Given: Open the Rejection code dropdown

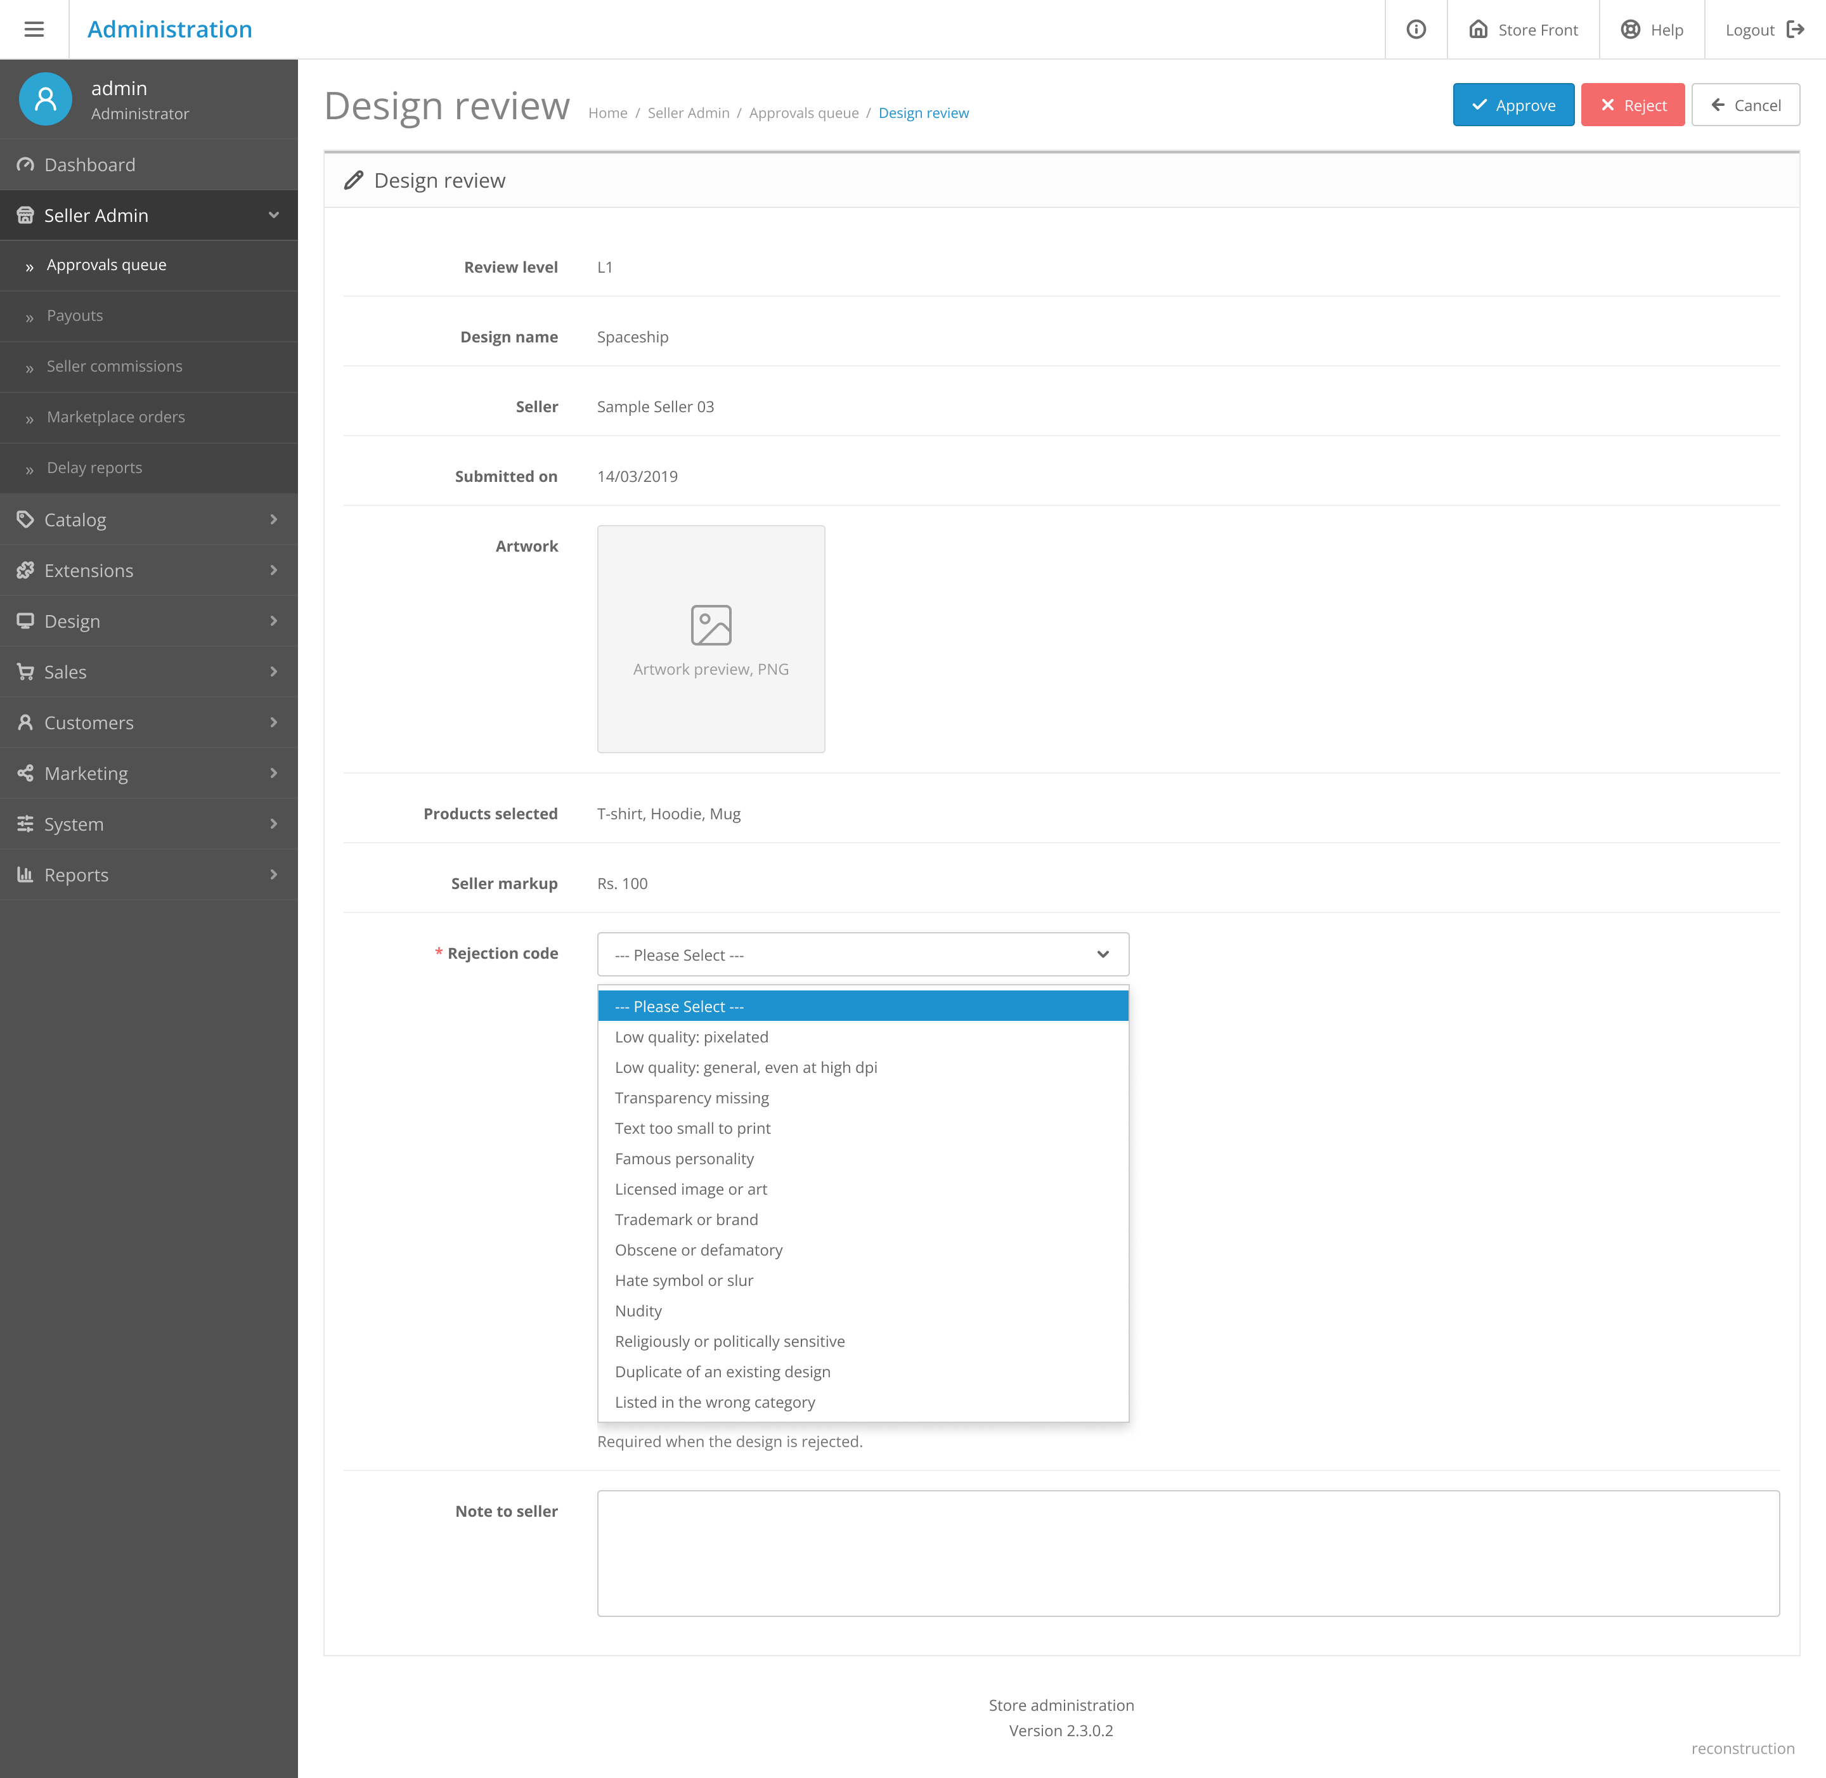Looking at the screenshot, I should (862, 954).
